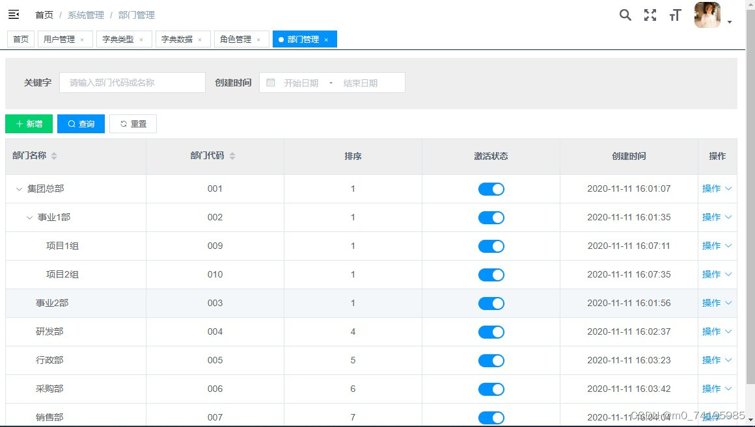Open 操作 dropdown for 项目2组

click(x=717, y=274)
